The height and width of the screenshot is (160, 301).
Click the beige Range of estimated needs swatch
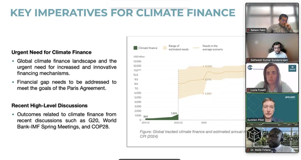(165, 48)
